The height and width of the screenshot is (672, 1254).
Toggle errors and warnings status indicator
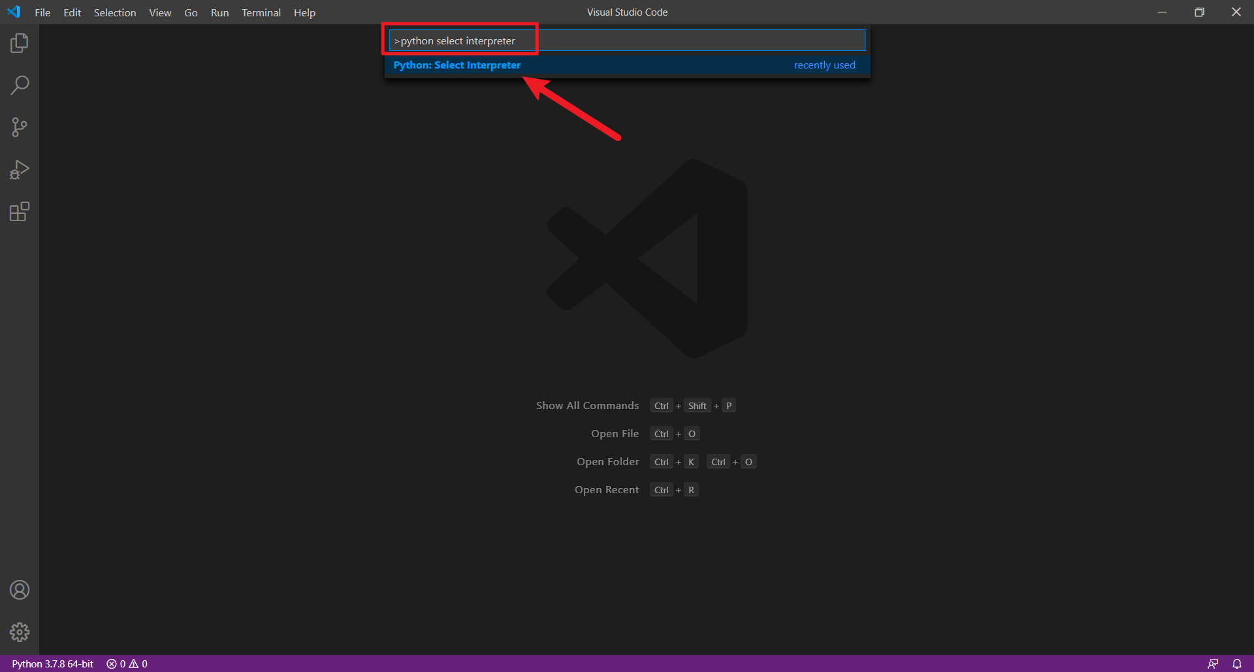pyautogui.click(x=116, y=664)
